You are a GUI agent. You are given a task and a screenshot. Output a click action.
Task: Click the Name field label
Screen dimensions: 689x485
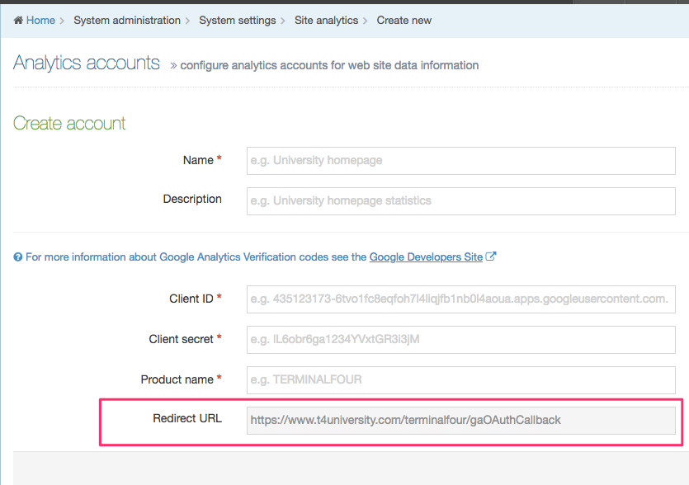click(198, 160)
